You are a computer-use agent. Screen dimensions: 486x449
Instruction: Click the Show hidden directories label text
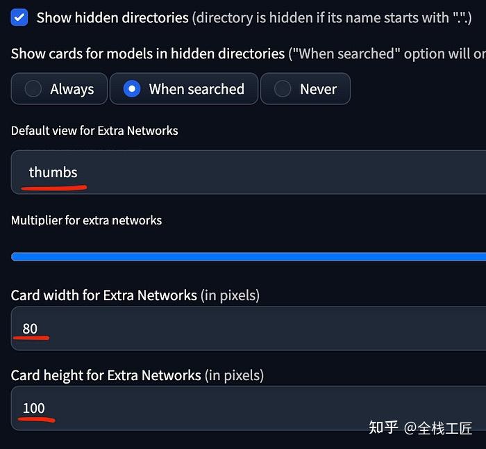112,17
